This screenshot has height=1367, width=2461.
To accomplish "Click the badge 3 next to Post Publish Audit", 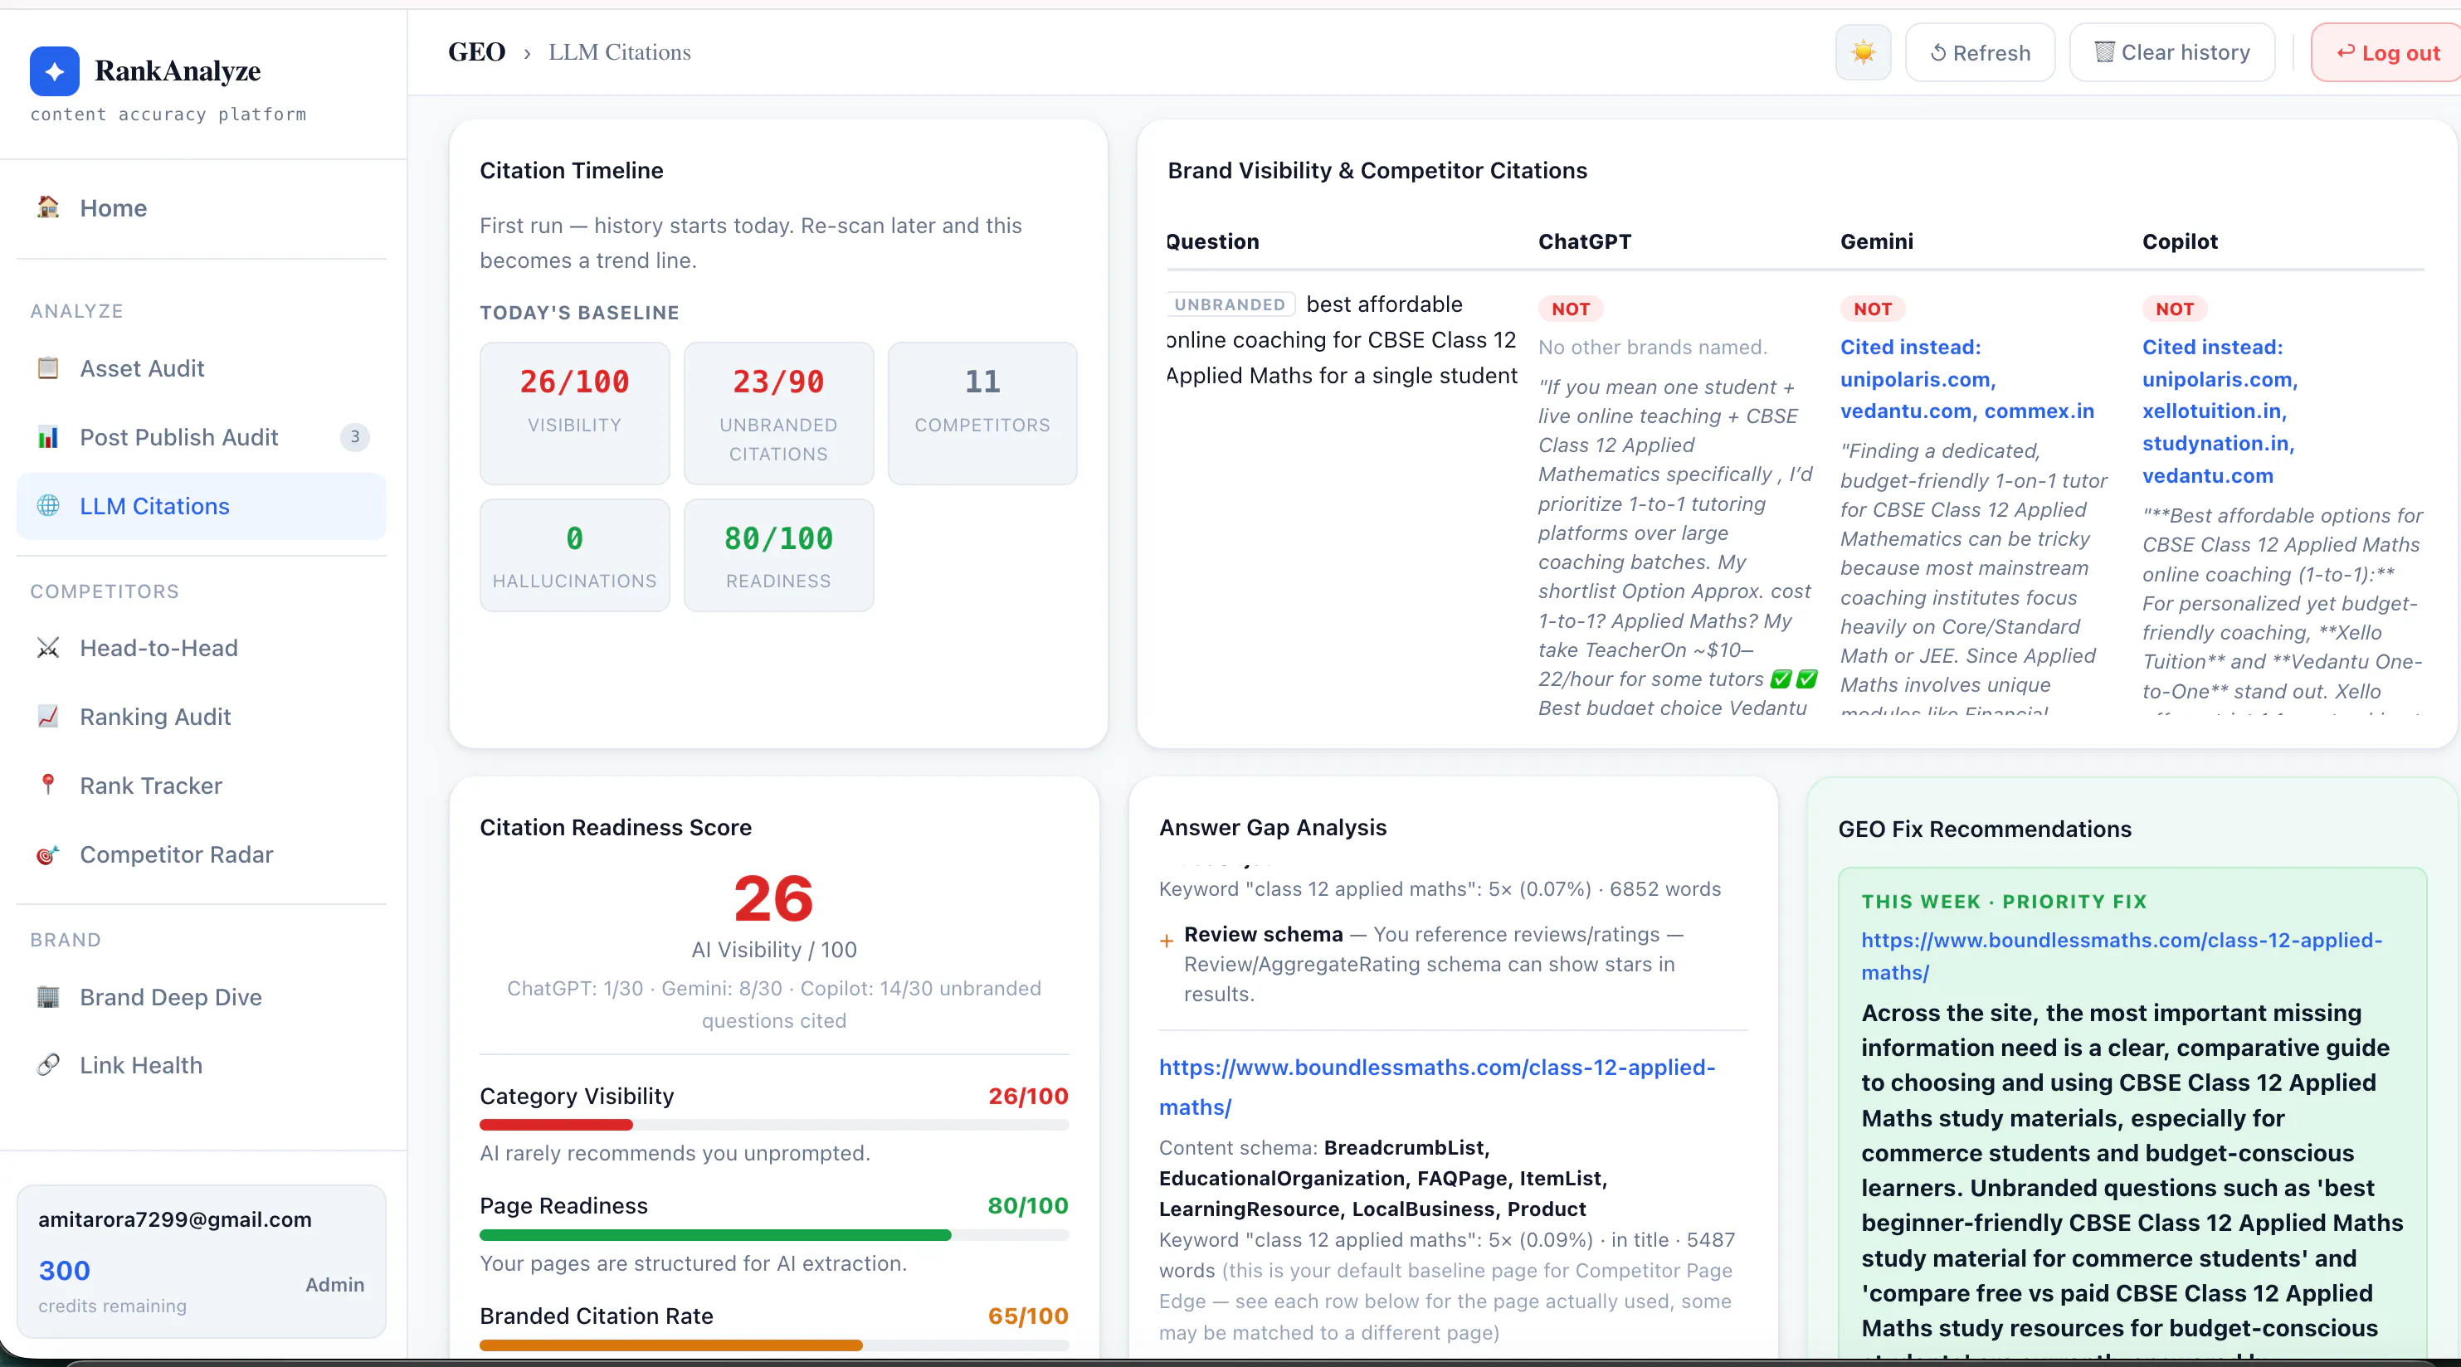I will 354,436.
